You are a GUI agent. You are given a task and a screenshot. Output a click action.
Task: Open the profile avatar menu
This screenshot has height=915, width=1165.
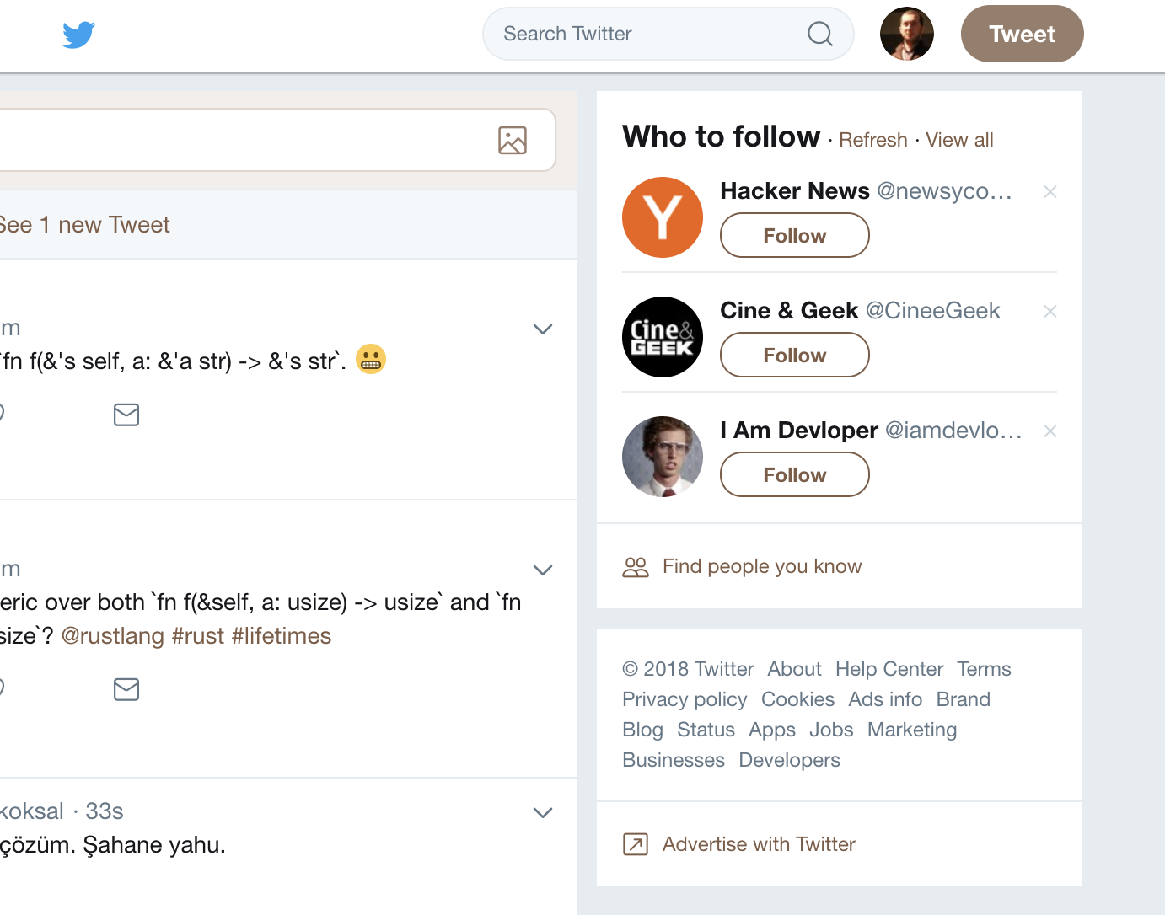click(x=906, y=34)
